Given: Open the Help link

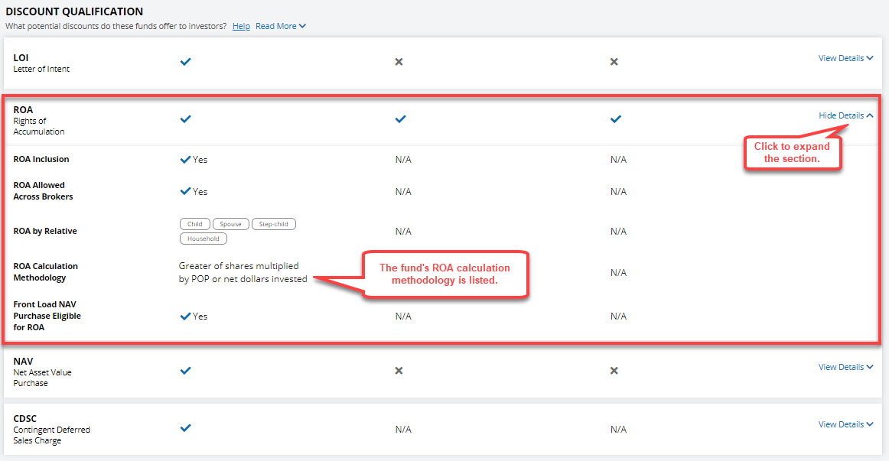Looking at the screenshot, I should (241, 25).
